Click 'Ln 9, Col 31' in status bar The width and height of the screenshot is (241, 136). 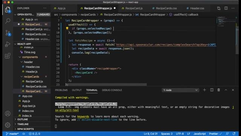pyautogui.click(x=151, y=134)
